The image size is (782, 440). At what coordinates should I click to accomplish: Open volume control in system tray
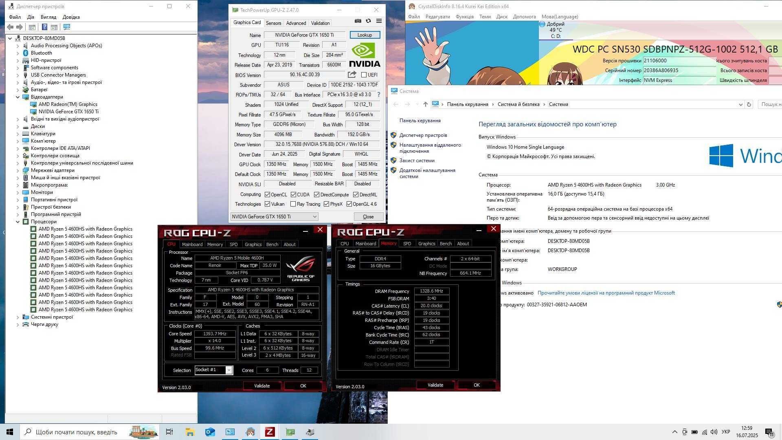click(x=714, y=432)
